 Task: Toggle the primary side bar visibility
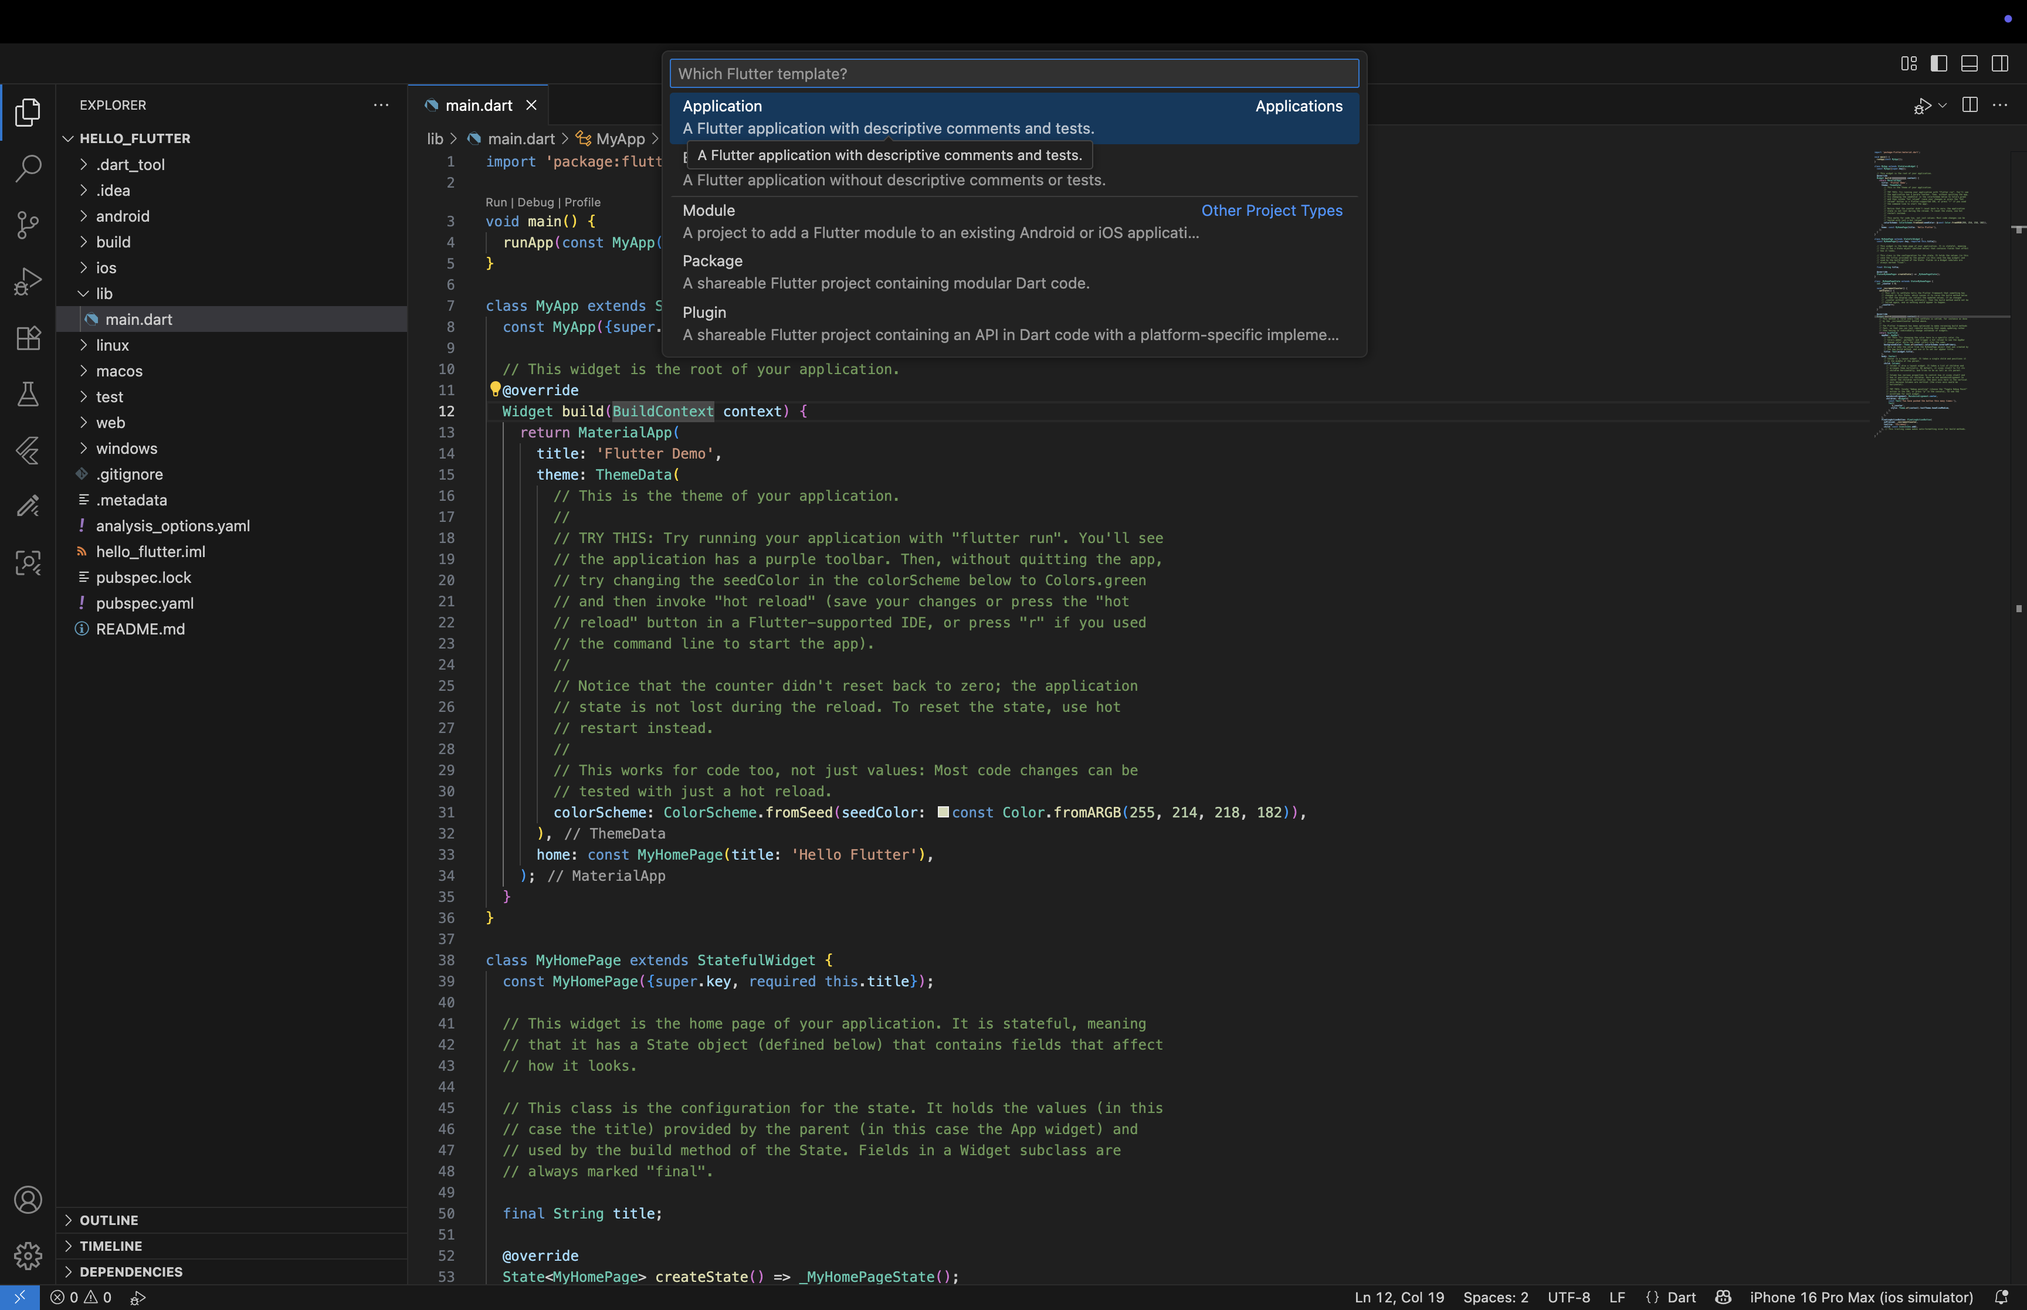[x=1938, y=64]
